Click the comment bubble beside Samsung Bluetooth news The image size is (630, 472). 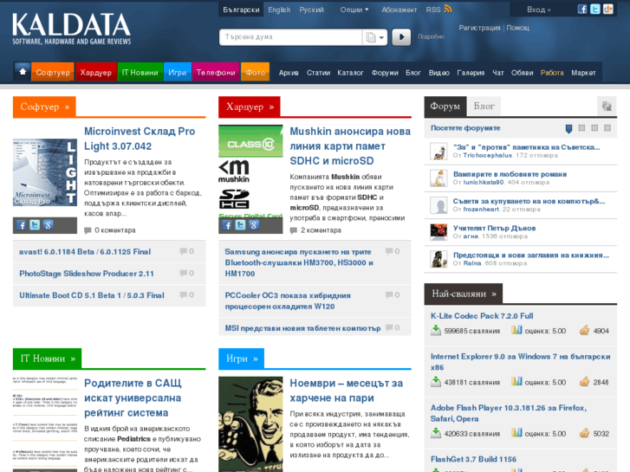(x=389, y=251)
